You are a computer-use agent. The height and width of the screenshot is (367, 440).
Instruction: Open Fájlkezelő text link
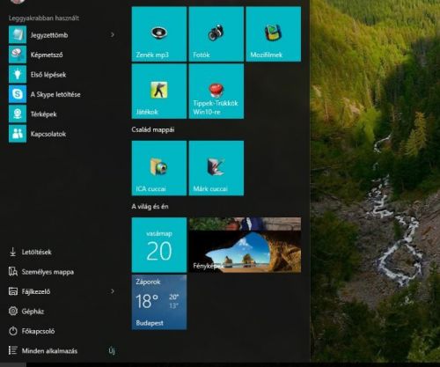coord(36,291)
